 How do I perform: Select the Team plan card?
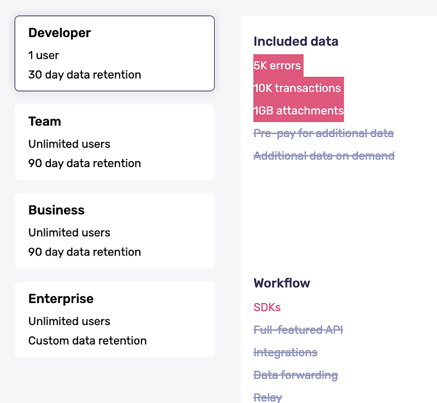click(x=114, y=142)
